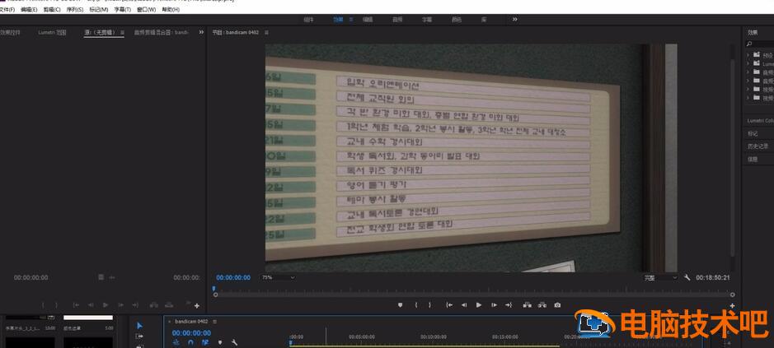Open the 帮助(H) menu

[171, 9]
